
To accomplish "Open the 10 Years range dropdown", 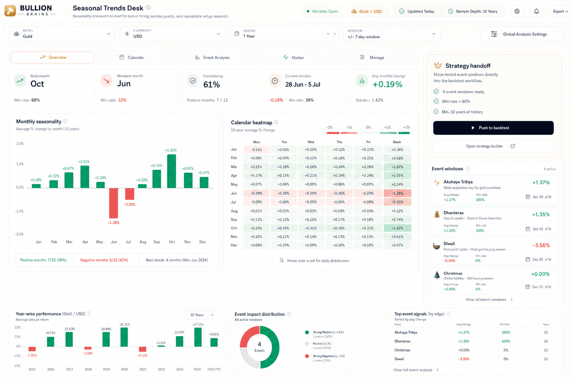I will [201, 315].
